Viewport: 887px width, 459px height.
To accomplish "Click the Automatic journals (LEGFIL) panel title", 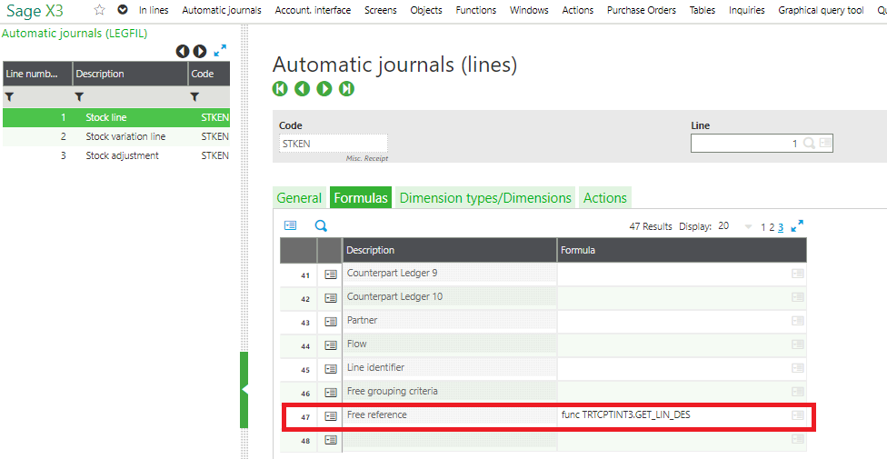I will (75, 34).
